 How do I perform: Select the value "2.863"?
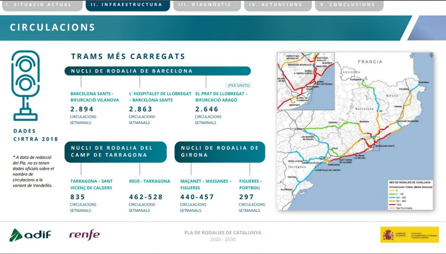[x=141, y=109]
